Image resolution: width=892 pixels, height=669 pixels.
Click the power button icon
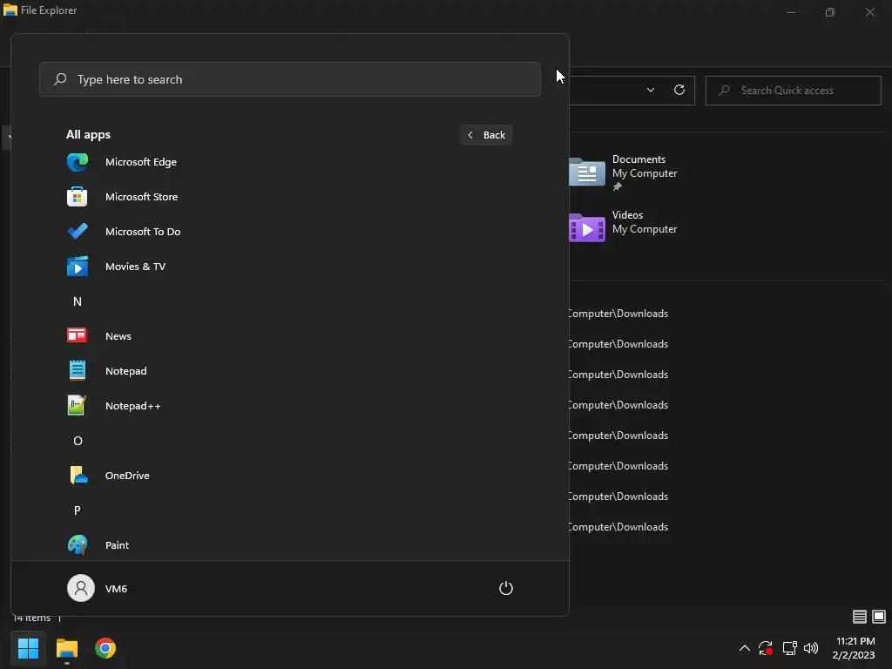click(506, 588)
